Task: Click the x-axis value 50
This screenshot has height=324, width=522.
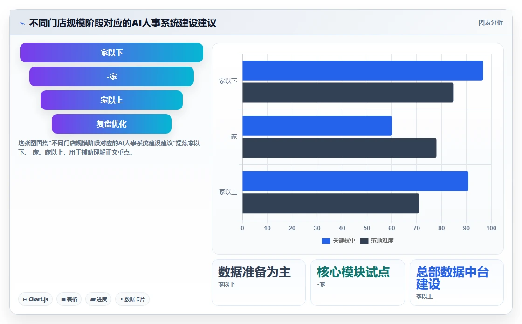Action: coord(366,228)
